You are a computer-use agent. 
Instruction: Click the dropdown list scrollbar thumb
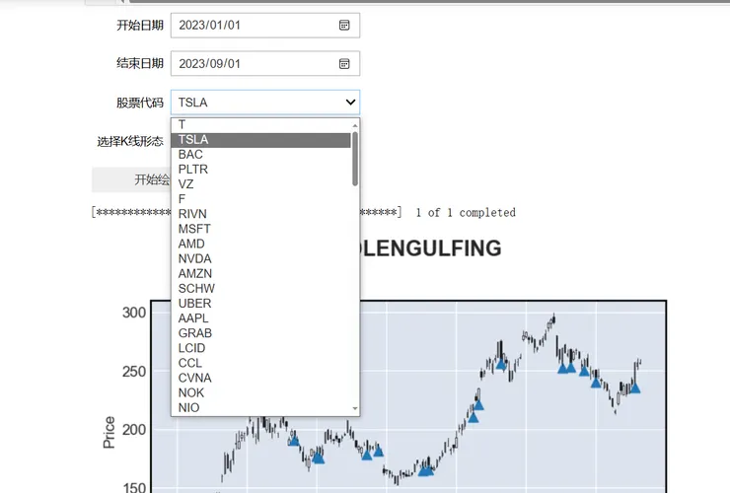click(x=355, y=159)
